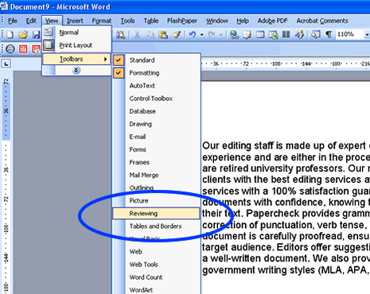Click the first red Adobe PDF icon
Viewport: 370px width, 294px height.
pyautogui.click(x=23, y=48)
